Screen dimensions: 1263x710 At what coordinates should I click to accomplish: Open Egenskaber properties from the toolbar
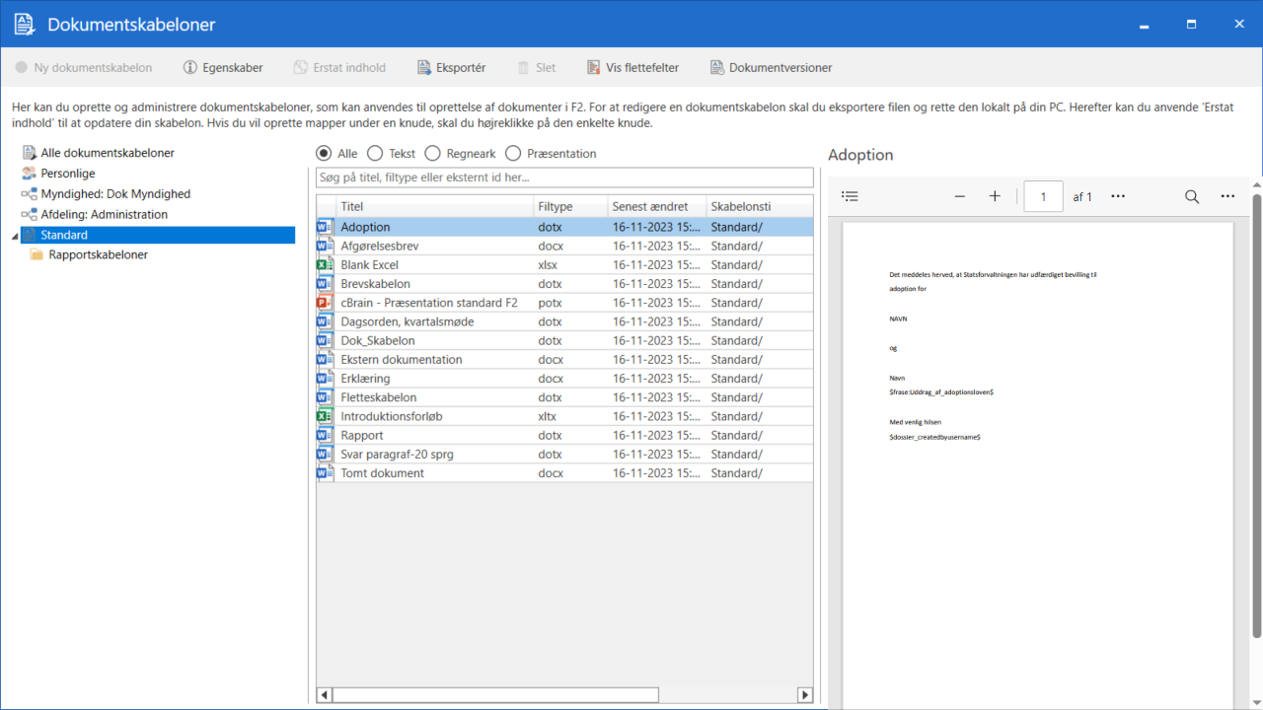(x=223, y=68)
